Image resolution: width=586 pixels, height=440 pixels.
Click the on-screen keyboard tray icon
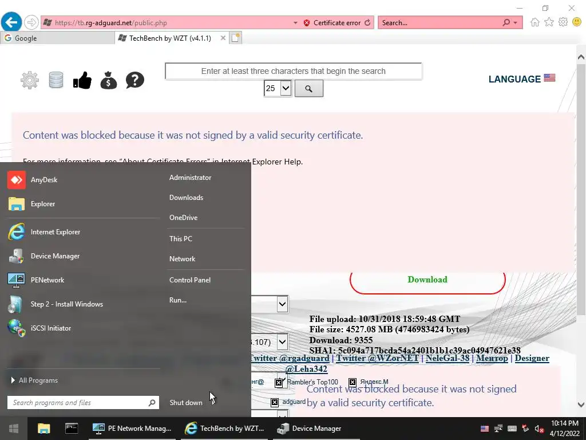point(512,429)
